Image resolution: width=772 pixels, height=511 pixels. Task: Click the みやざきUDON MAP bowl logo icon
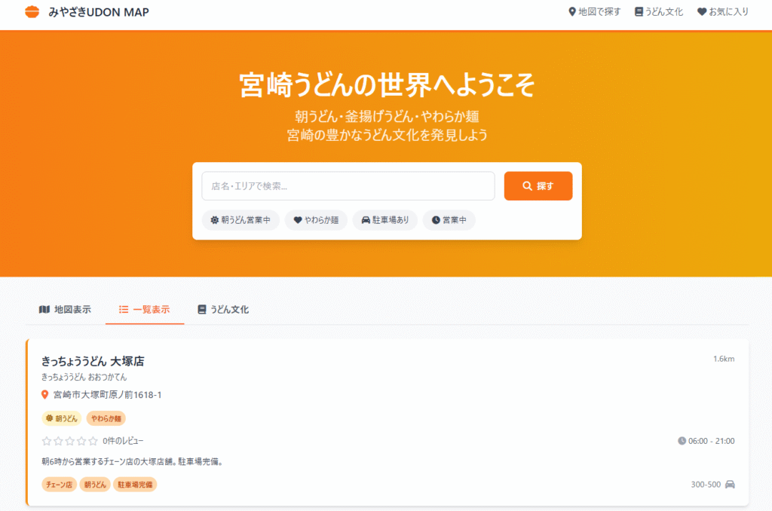(32, 12)
